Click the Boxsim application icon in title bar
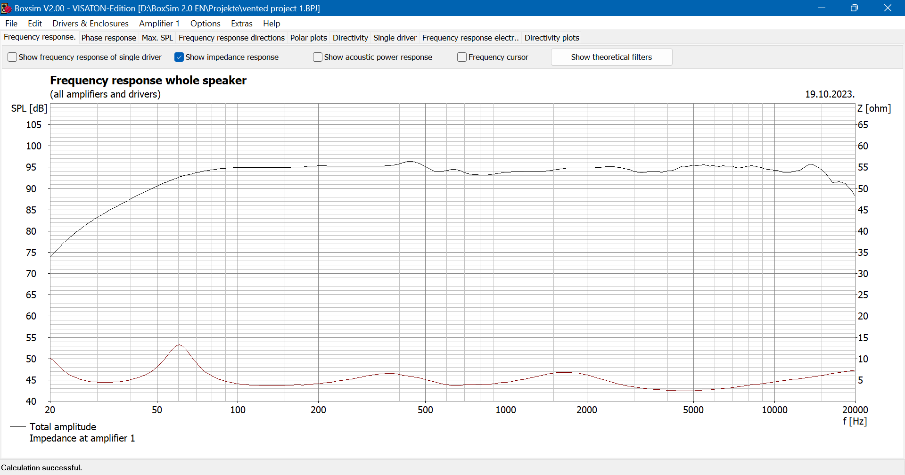 (6, 8)
